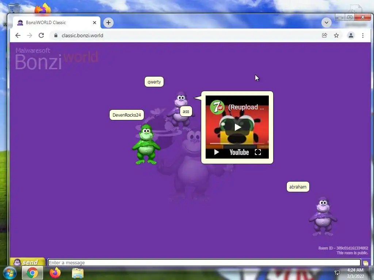Make the embedded video fullscreen
The width and height of the screenshot is (374, 280).
click(258, 152)
